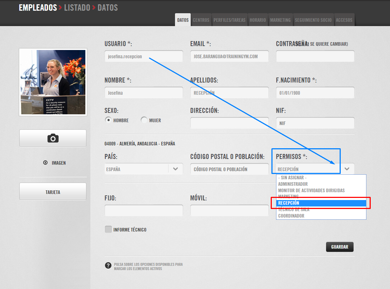Focus the DIRECCIÓN input field
The width and height of the screenshot is (390, 289).
229,123
